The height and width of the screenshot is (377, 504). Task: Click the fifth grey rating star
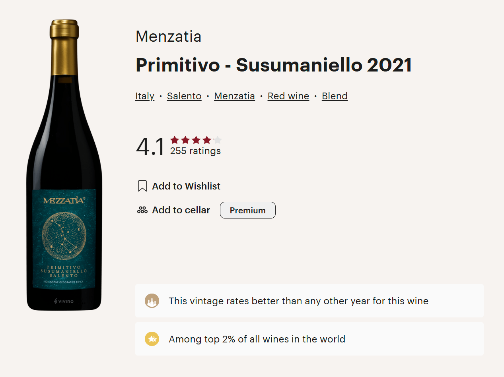pyautogui.click(x=218, y=140)
